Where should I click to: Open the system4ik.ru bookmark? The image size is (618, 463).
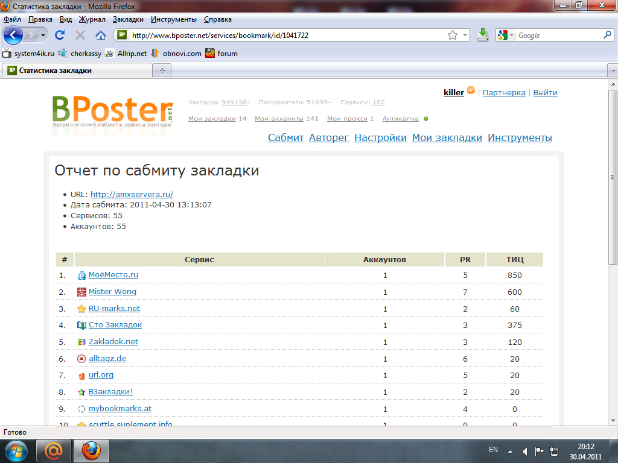[28, 54]
